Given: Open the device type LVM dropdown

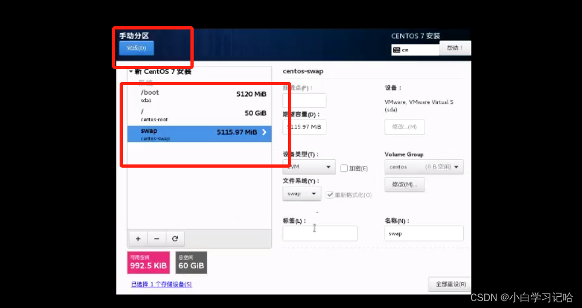Looking at the screenshot, I should (x=309, y=167).
